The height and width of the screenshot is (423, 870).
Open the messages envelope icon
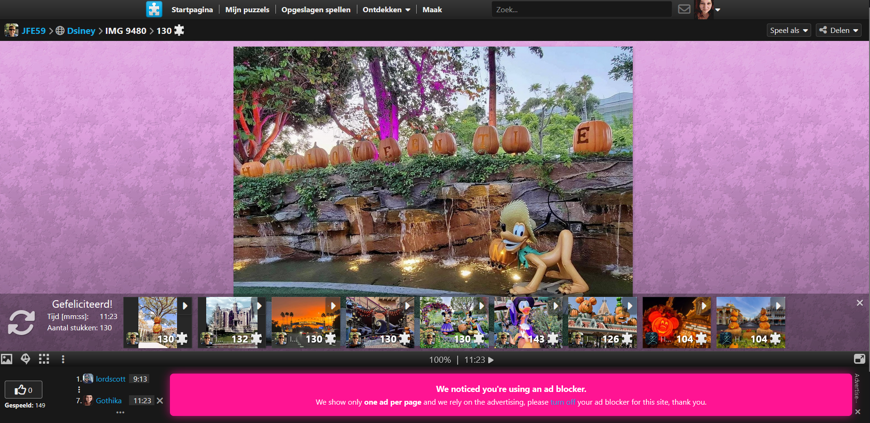[x=684, y=9]
